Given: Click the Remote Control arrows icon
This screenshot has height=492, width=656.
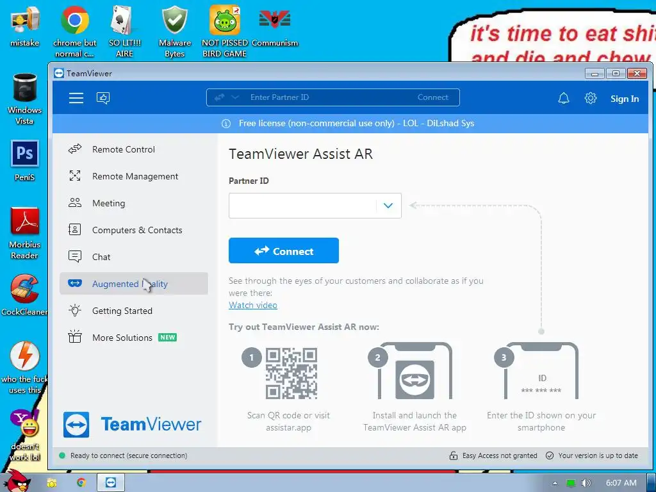Looking at the screenshot, I should (x=75, y=149).
